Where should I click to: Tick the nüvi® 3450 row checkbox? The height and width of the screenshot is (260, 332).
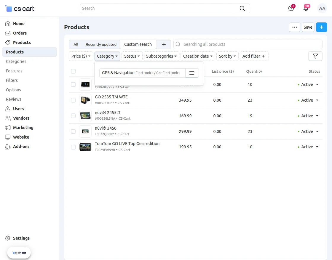[x=73, y=131]
